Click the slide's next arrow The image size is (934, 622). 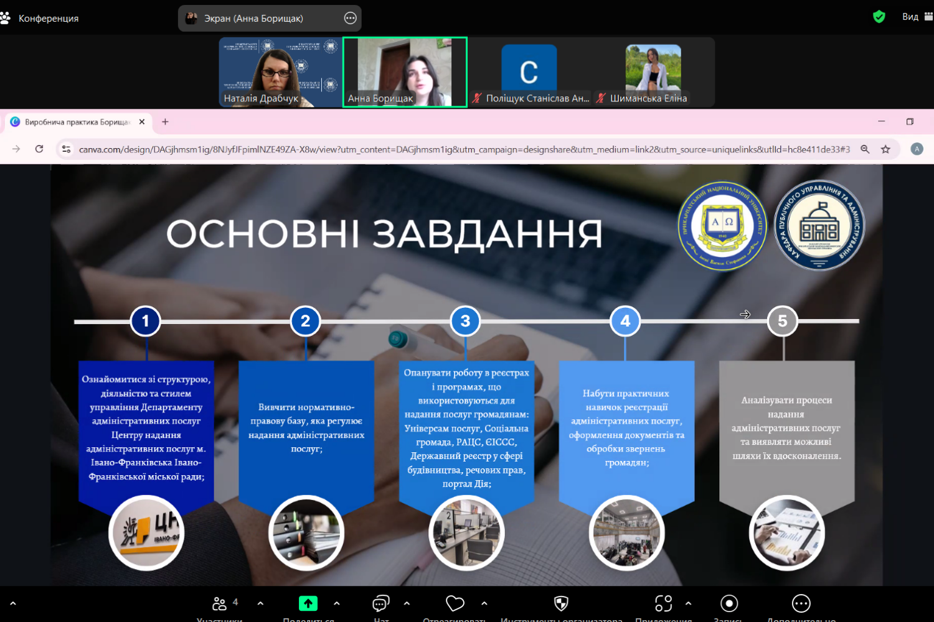click(x=745, y=315)
